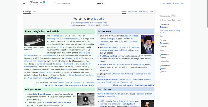Click the Log in link

tap(182, 3)
